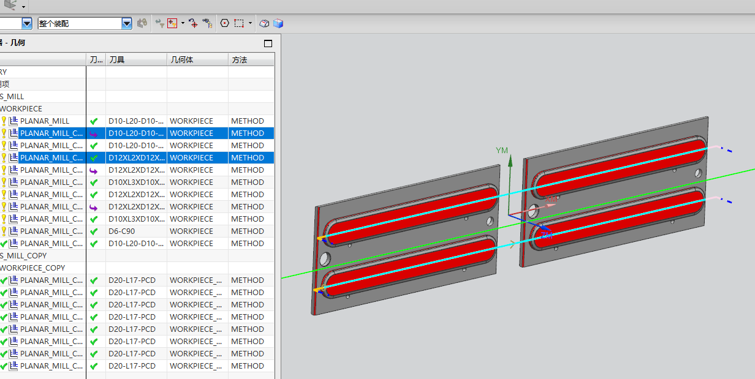Click the red-boxed selection filter icon
Viewport: 755px width, 379px height.
pos(172,23)
